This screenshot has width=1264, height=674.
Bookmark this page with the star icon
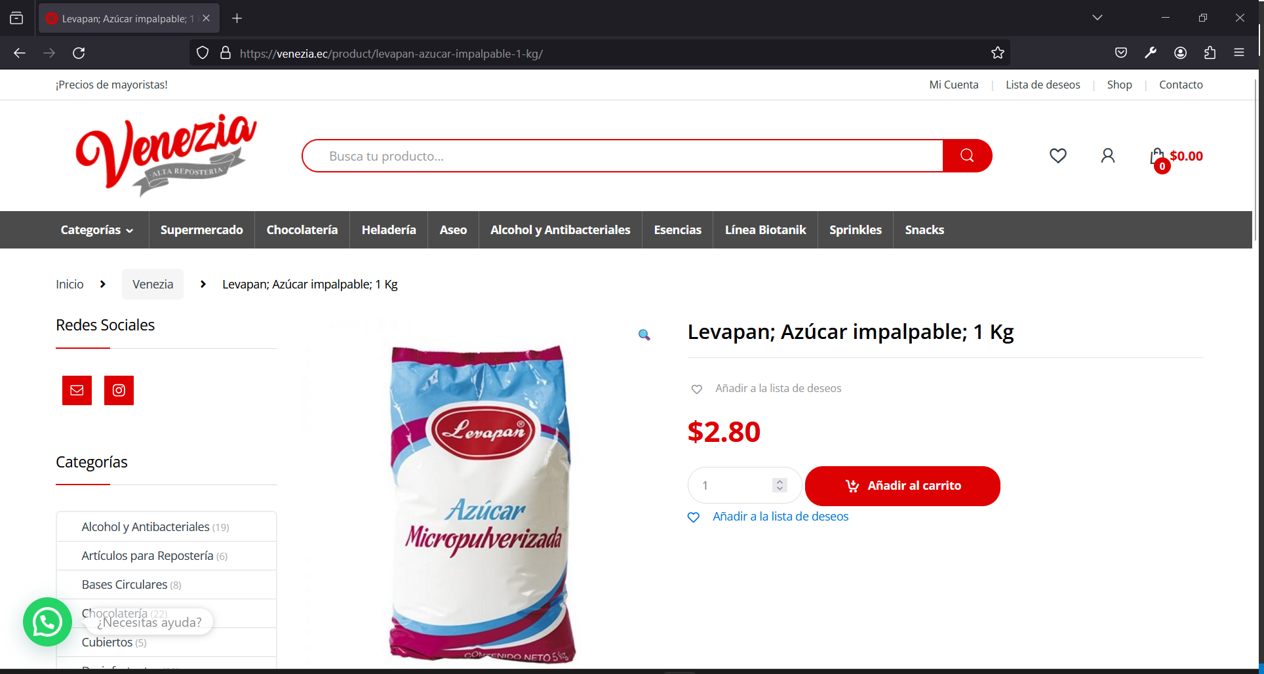pos(998,53)
